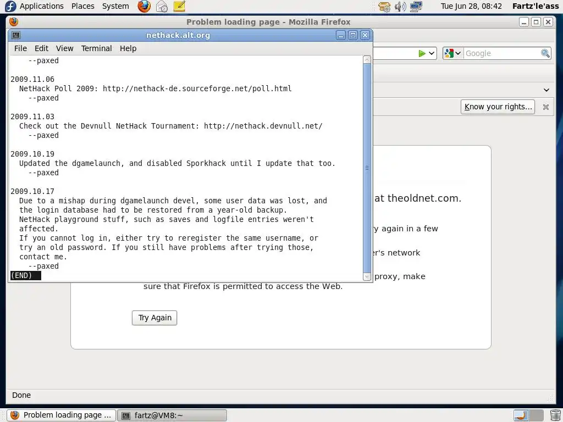563x422 pixels.
Task: Maximize the Mozilla Firefox window
Action: pyautogui.click(x=536, y=22)
